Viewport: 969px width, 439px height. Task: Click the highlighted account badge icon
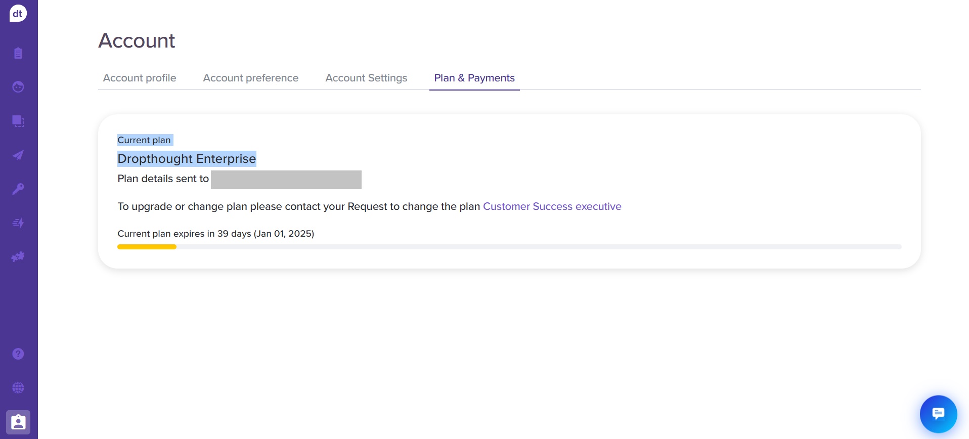(18, 422)
